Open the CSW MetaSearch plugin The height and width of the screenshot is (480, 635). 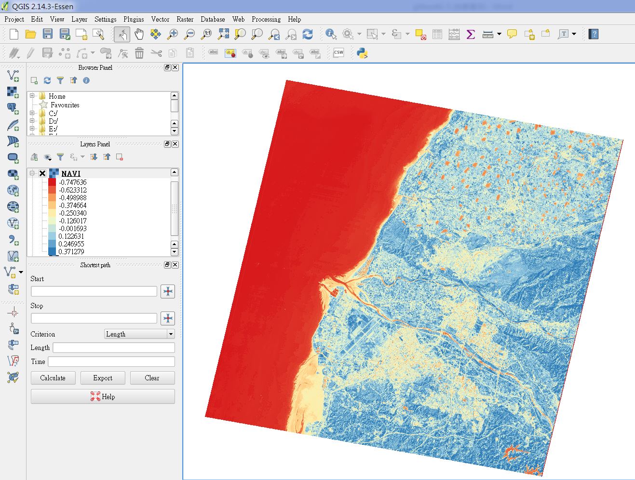[x=338, y=52]
